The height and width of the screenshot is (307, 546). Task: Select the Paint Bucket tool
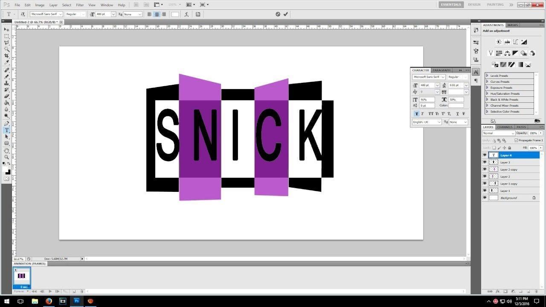click(6, 103)
